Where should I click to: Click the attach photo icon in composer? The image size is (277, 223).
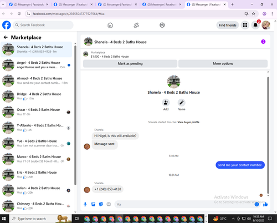(93, 204)
